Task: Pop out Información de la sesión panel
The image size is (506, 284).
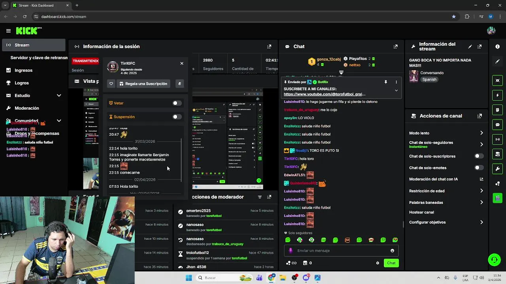Action: click(x=269, y=47)
